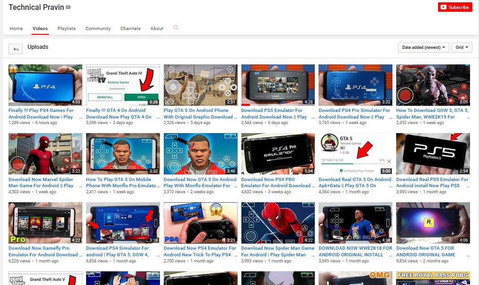Open PS4 Pro Emulator thumbnail 5:54
Screen dimensions: 479x285
click(x=278, y=154)
